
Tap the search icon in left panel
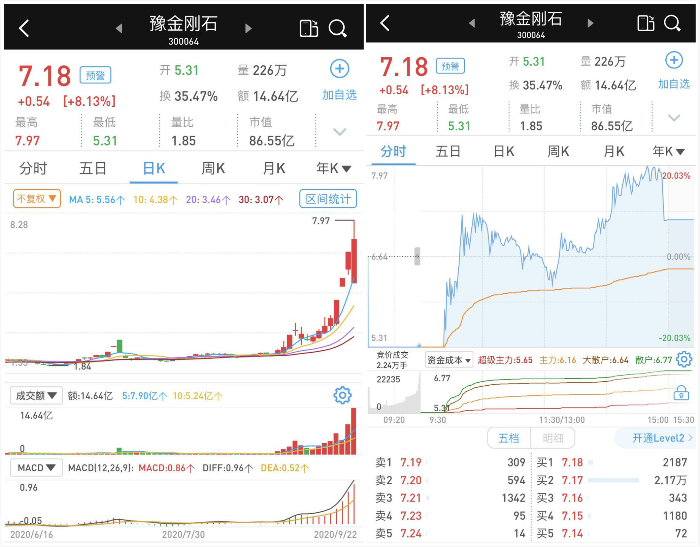coord(338,28)
